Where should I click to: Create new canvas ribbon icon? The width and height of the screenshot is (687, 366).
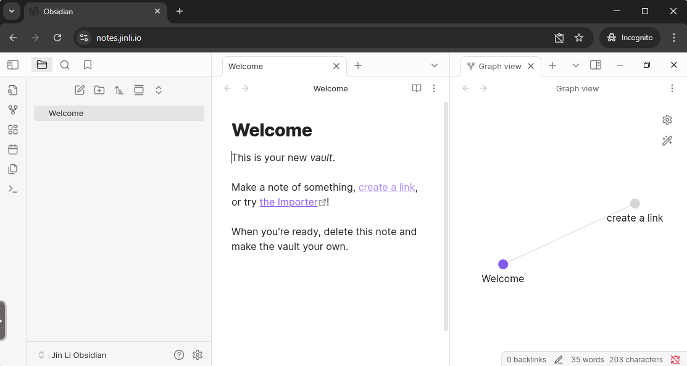[x=13, y=130]
